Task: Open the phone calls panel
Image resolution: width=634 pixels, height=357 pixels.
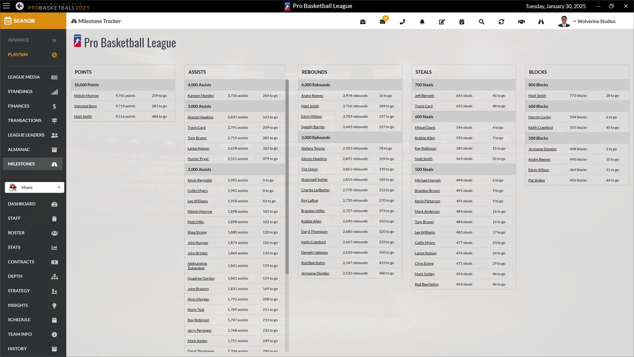Action: pyautogui.click(x=402, y=22)
